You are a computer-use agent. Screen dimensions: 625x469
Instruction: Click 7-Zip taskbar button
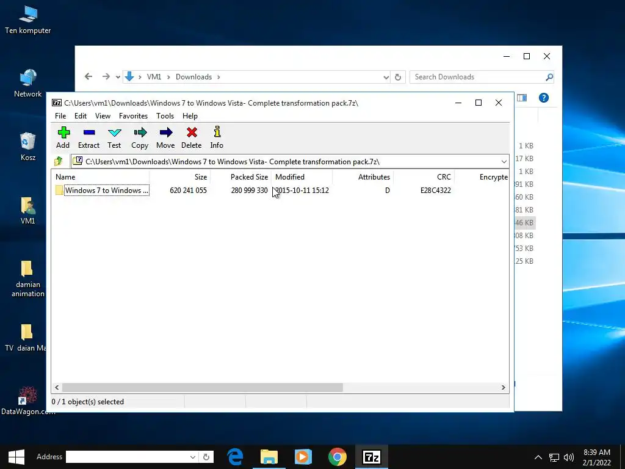[x=372, y=457]
